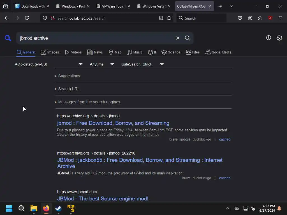Open JBMod - The best Source engine mod!

103,198
